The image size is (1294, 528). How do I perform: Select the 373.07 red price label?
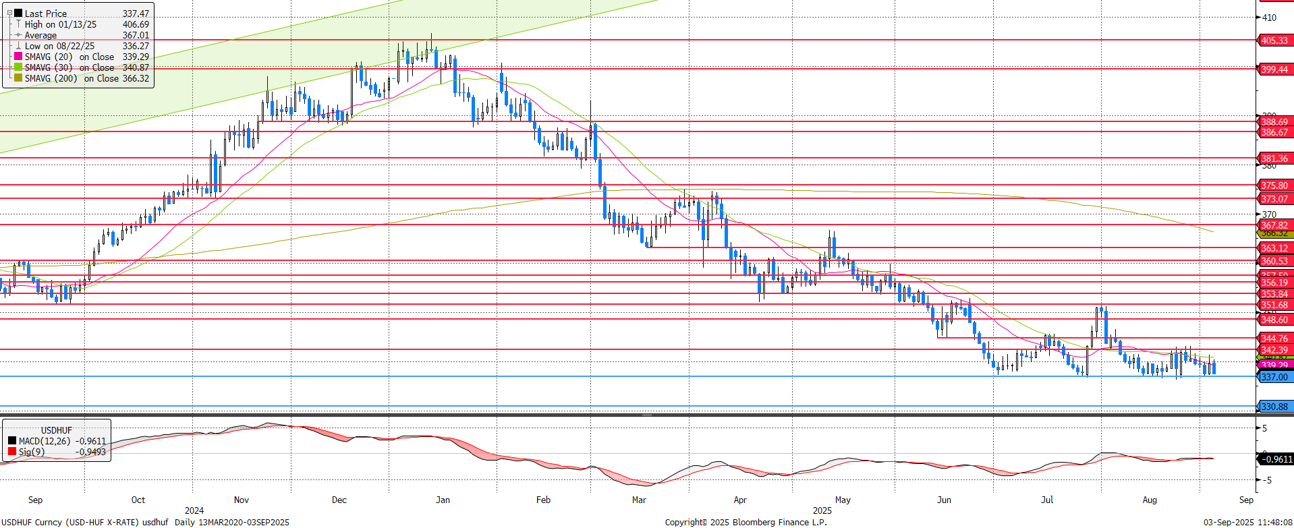click(1274, 199)
